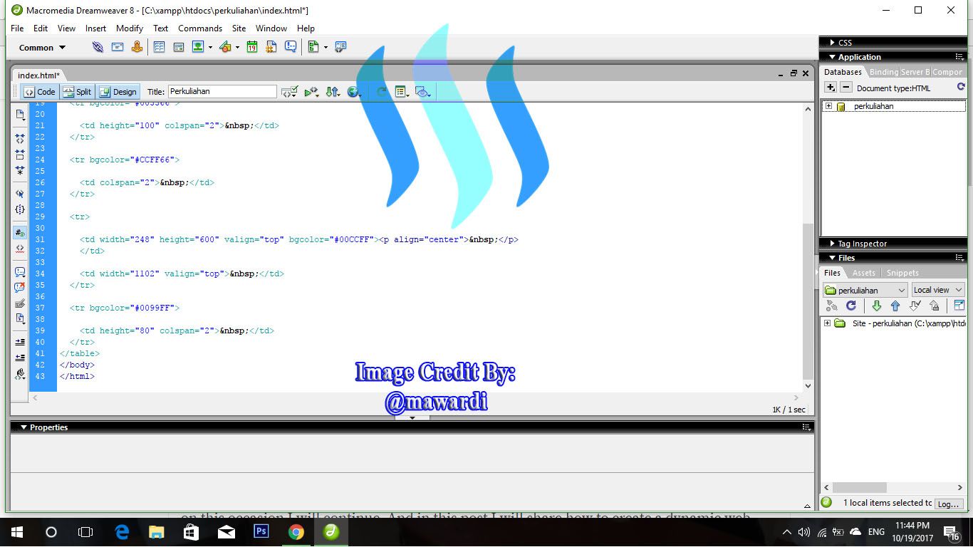This screenshot has height=547, width=973.
Task: Click the Log... button
Action: coord(948,504)
